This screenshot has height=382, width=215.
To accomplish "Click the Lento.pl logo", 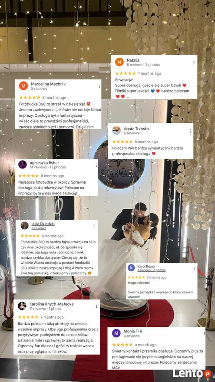I will pyautogui.click(x=192, y=373).
